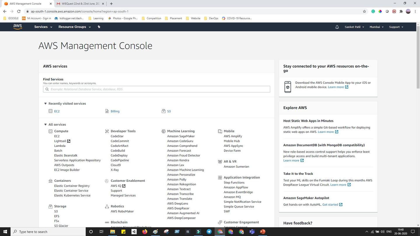Open the CodePipeline service link
420x236 pixels.
[x=120, y=160]
